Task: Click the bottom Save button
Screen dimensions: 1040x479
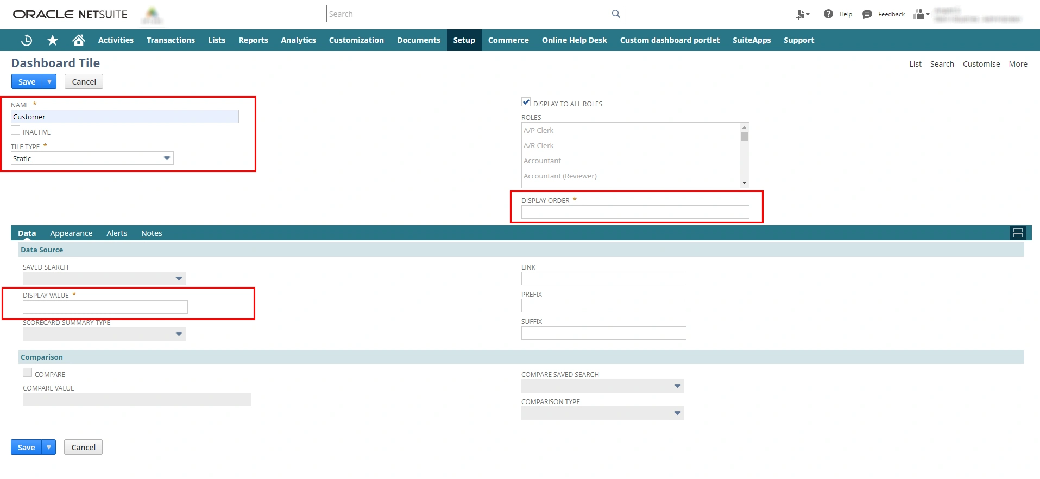Action: coord(26,448)
